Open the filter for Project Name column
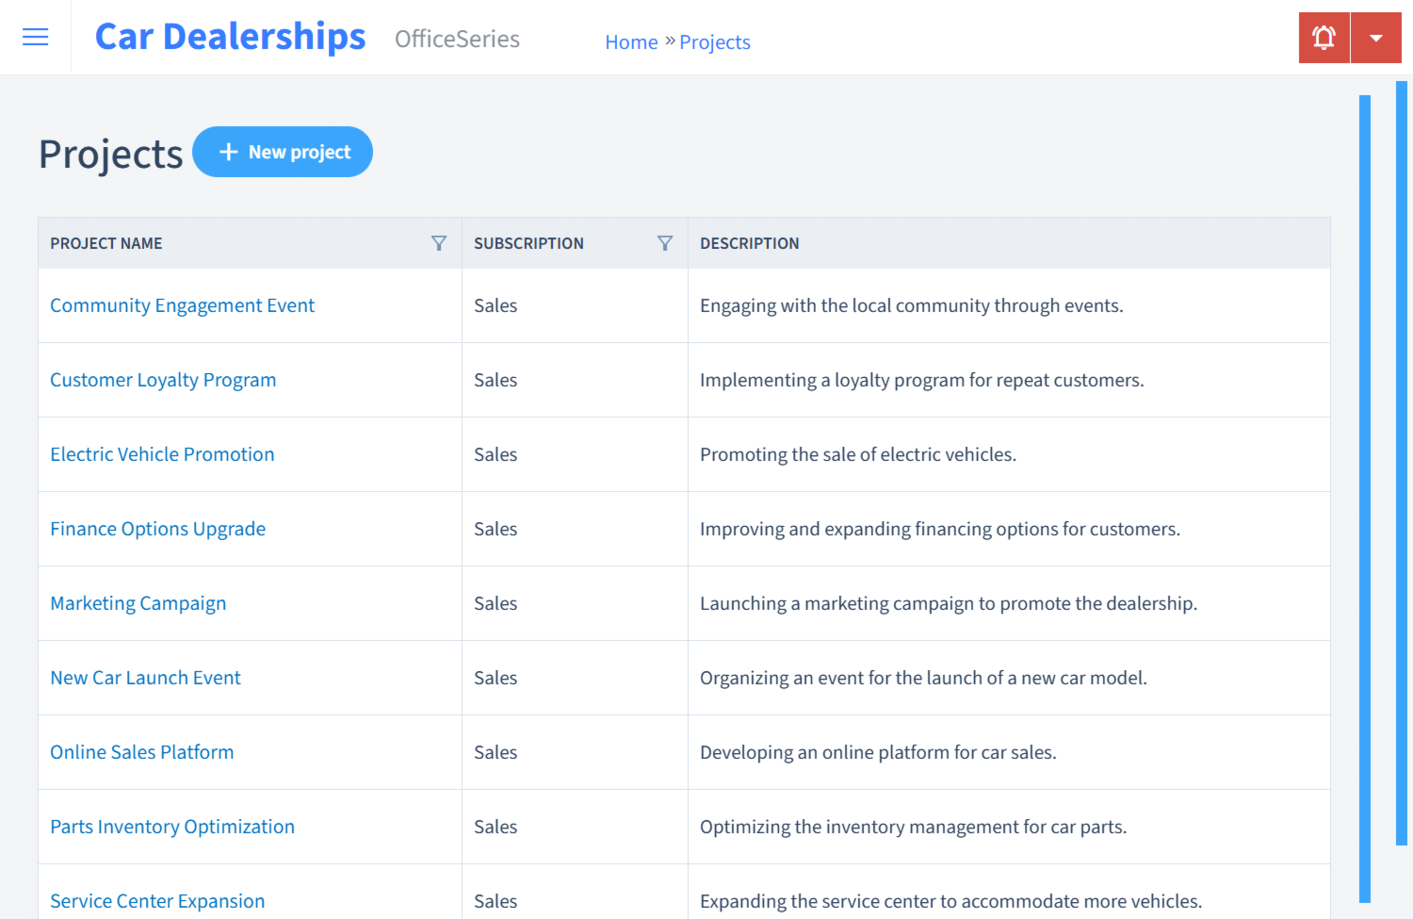The image size is (1413, 919). (x=439, y=243)
